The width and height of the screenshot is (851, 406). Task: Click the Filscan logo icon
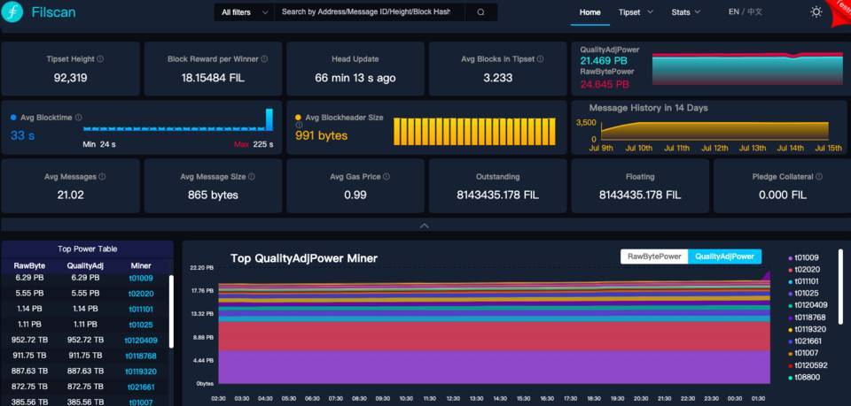(x=14, y=12)
